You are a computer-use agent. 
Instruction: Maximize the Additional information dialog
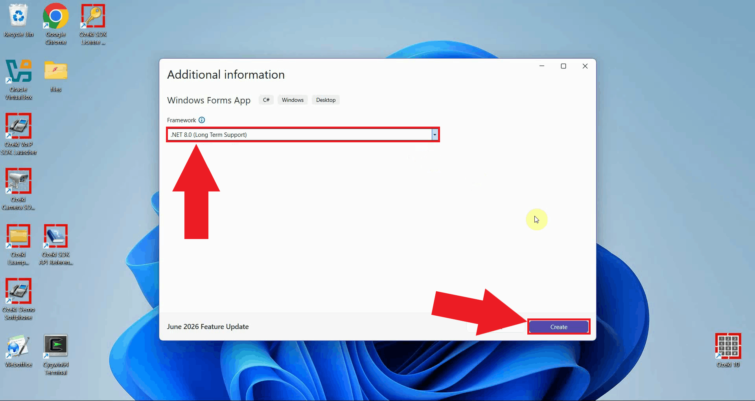click(563, 66)
